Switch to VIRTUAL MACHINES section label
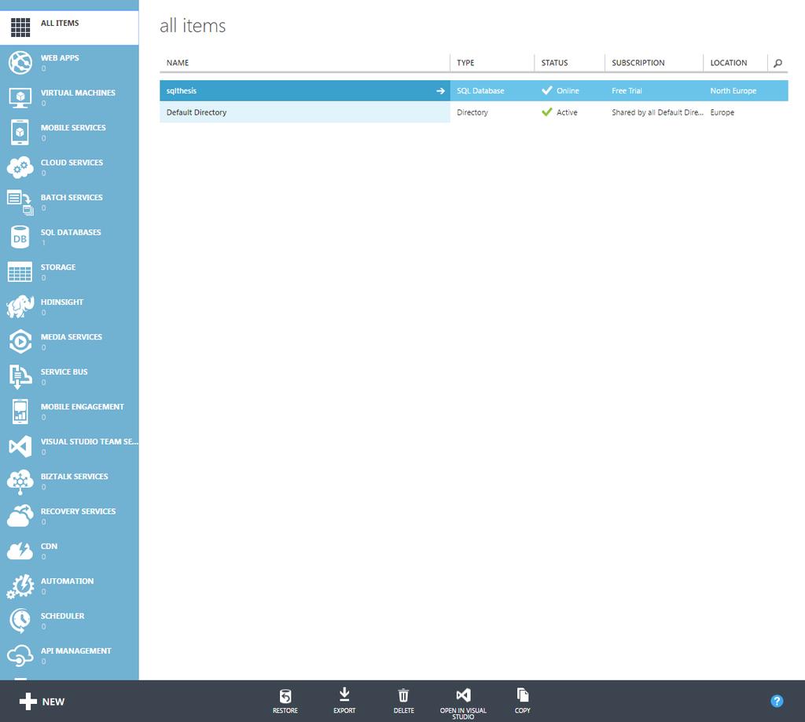This screenshot has width=805, height=722. (x=78, y=93)
